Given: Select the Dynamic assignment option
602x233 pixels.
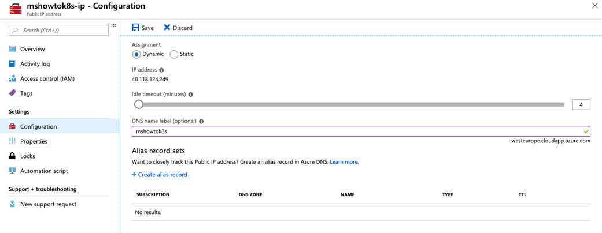Looking at the screenshot, I should (x=136, y=54).
